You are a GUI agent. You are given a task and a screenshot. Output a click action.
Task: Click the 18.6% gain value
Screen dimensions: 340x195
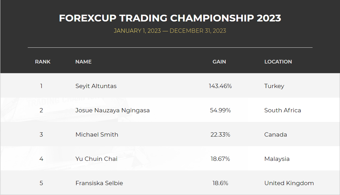(x=220, y=183)
